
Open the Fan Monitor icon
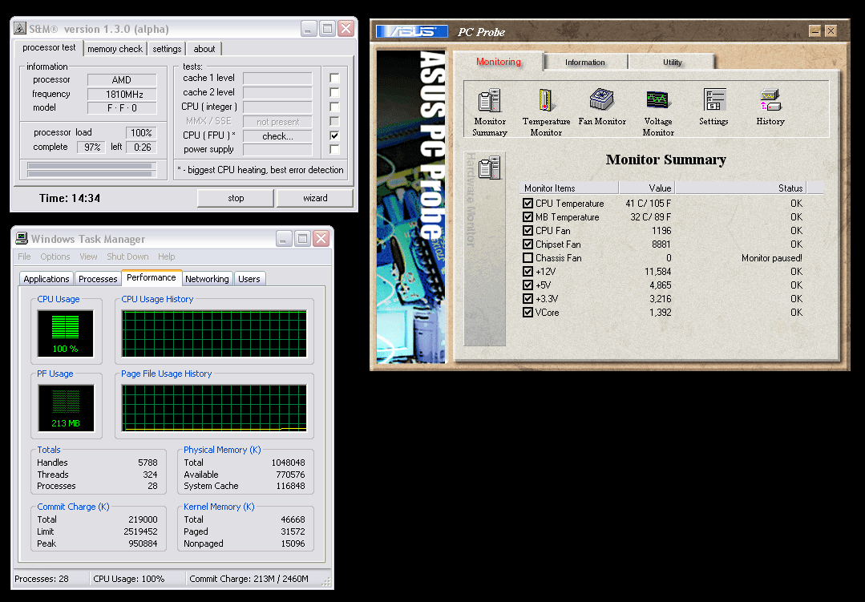click(602, 107)
